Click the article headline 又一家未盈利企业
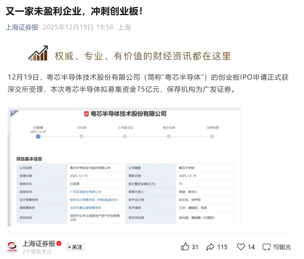Screen dimensions: 304x259 pos(74,11)
